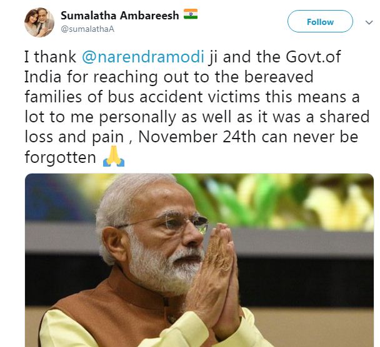380x347 pixels.
Task: Click the "lot to me personally" text
Action: click(100, 117)
